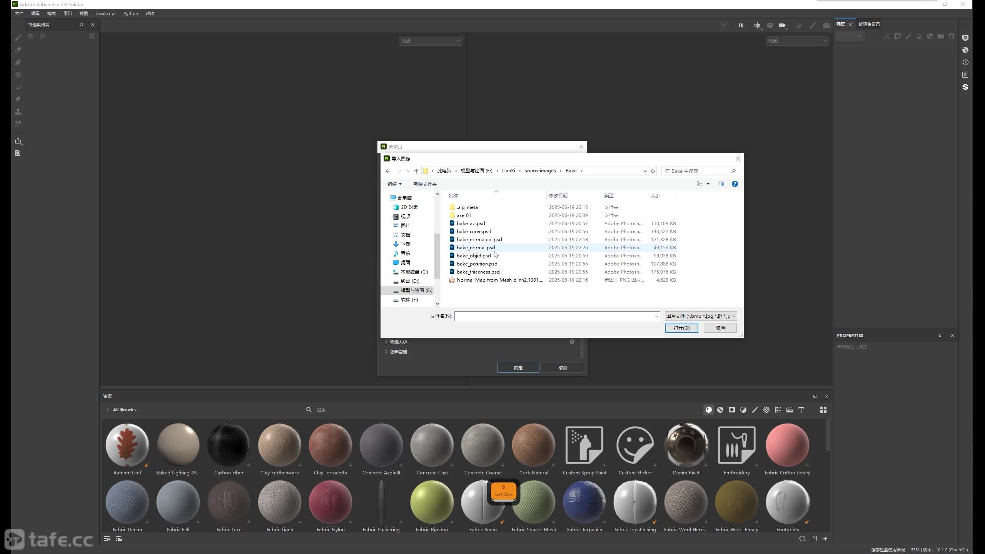Click 取消 in the new project dialog
Image resolution: width=985 pixels, height=554 pixels.
(563, 368)
